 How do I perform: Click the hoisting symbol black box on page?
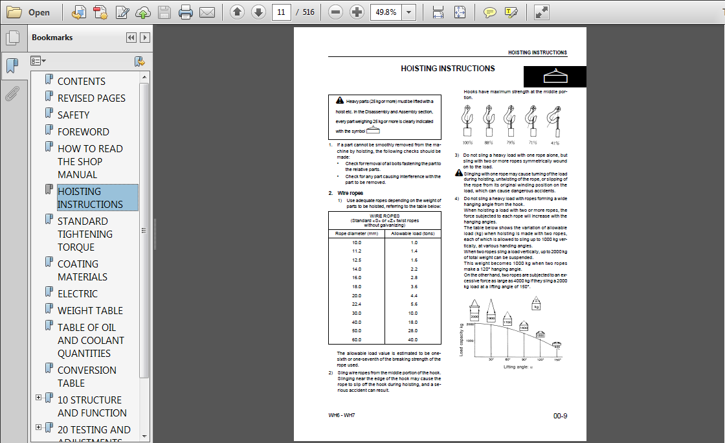[555, 76]
